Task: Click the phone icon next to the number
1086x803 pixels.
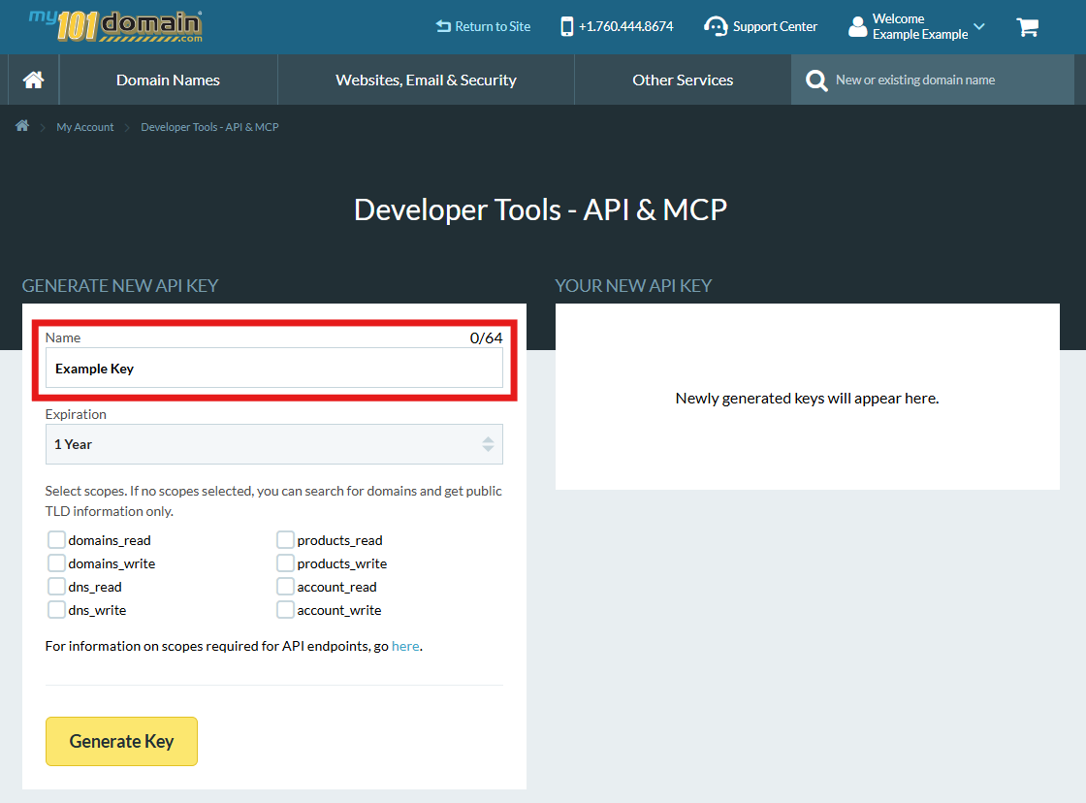Action: [565, 26]
